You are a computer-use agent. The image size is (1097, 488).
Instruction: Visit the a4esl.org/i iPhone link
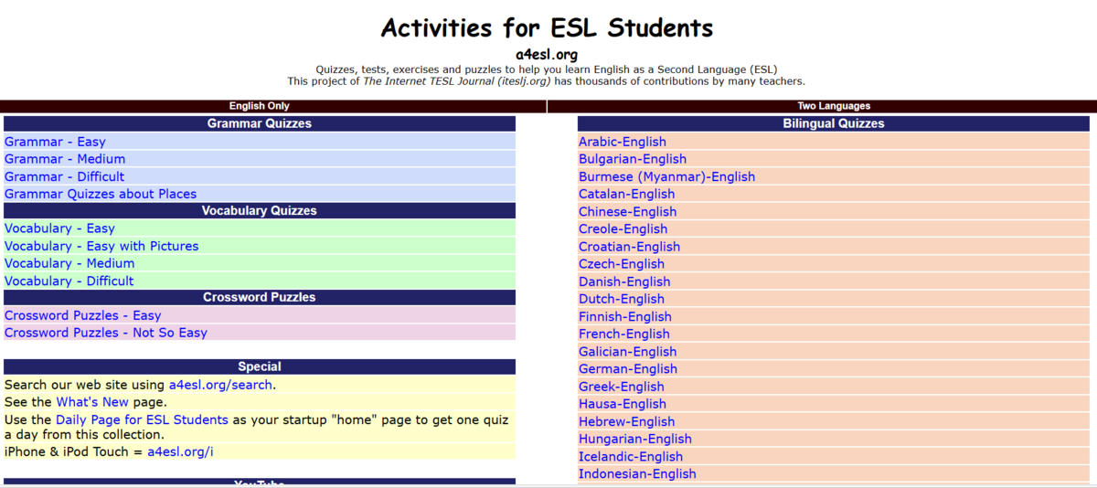pos(180,451)
